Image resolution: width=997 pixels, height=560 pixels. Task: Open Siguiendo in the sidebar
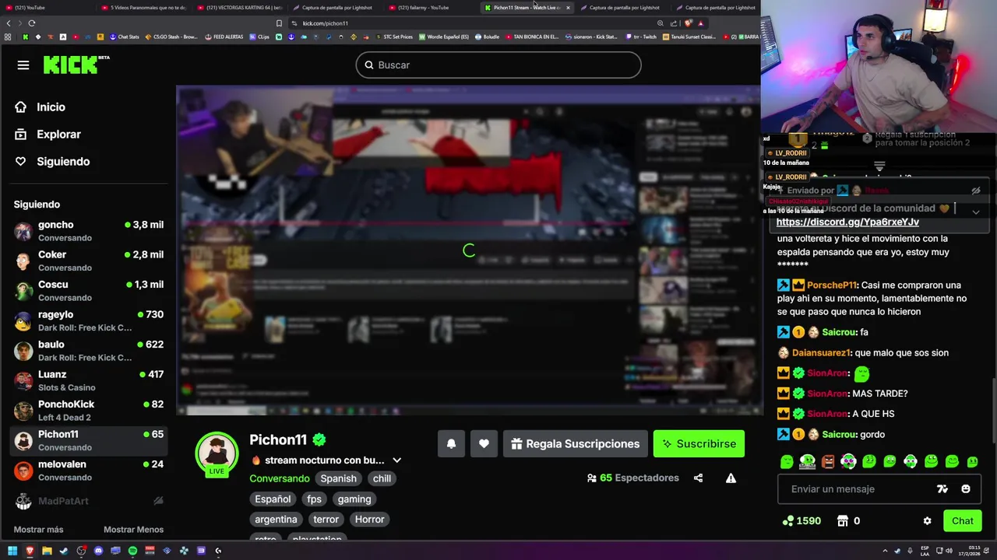coord(63,162)
